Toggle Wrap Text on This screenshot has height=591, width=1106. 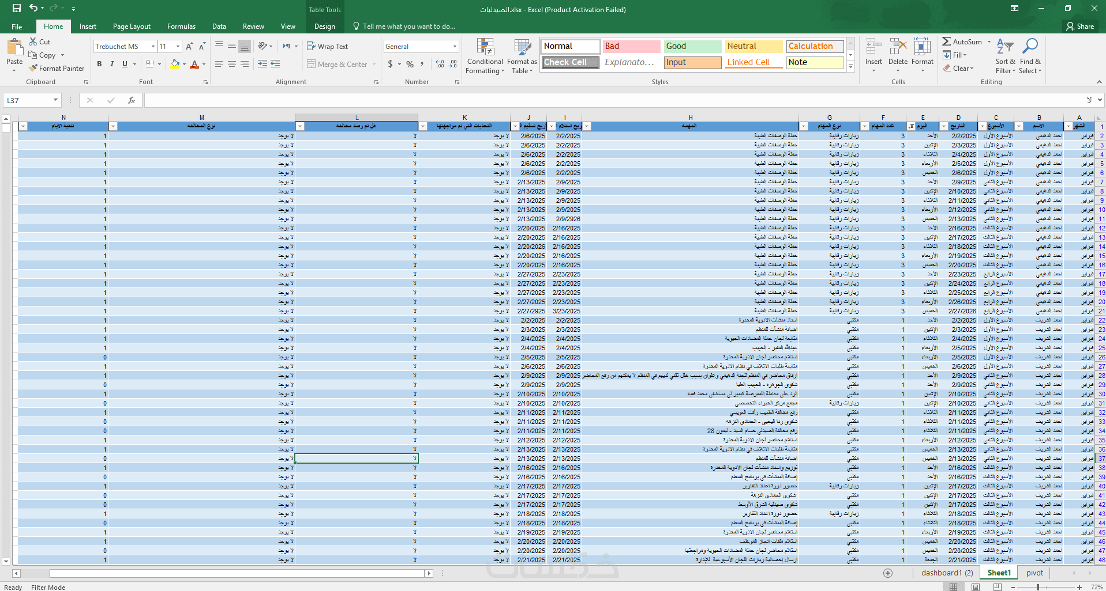327,47
